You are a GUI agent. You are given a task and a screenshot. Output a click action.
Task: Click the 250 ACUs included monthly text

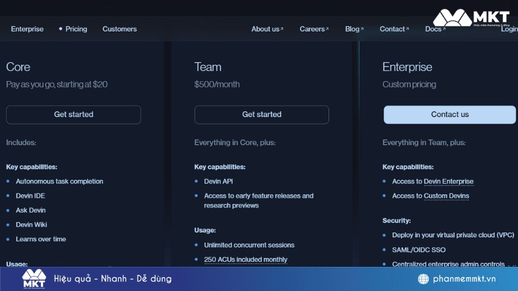(x=245, y=259)
